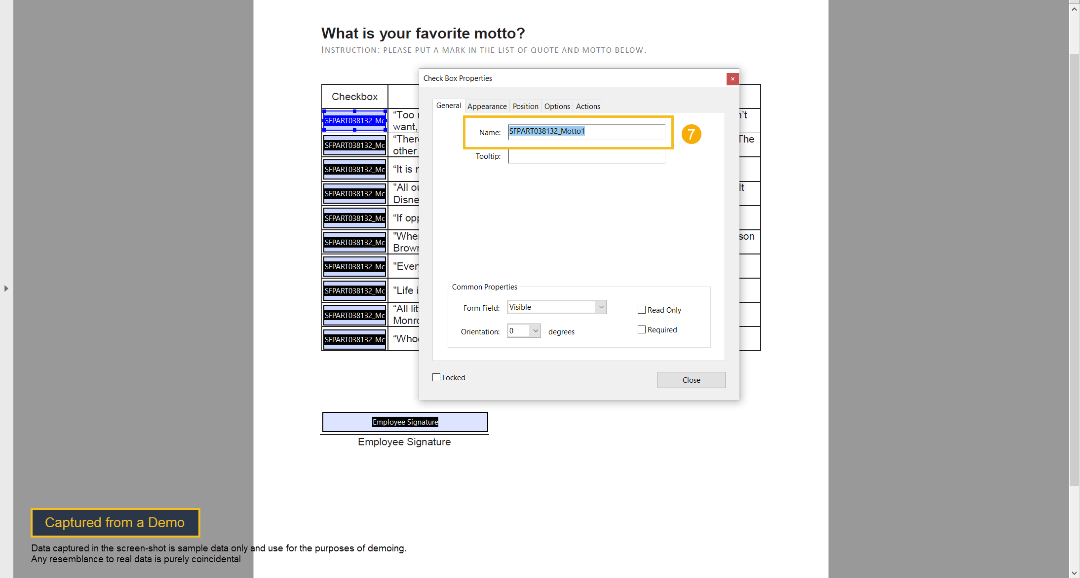Click the left panel expand arrow
Image resolution: width=1080 pixels, height=578 pixels.
[6, 289]
